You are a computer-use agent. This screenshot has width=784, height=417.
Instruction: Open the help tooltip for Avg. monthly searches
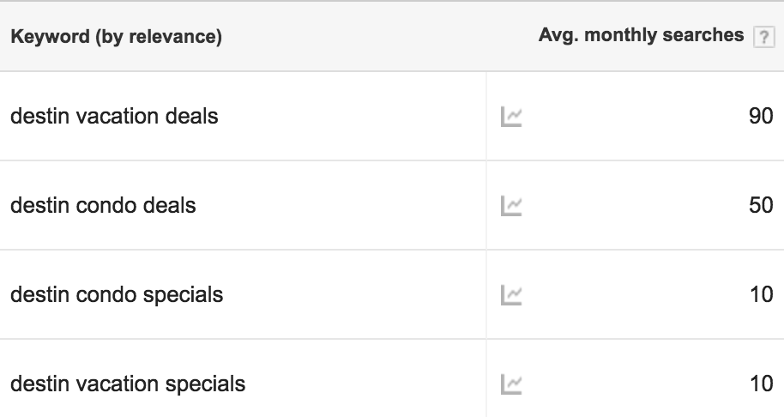(763, 38)
